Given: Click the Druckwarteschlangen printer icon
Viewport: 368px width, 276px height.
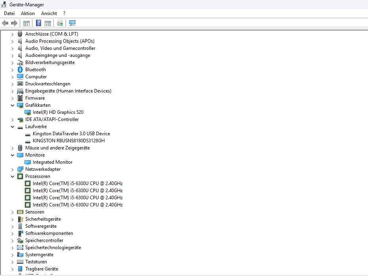Looking at the screenshot, I should (x=20, y=84).
